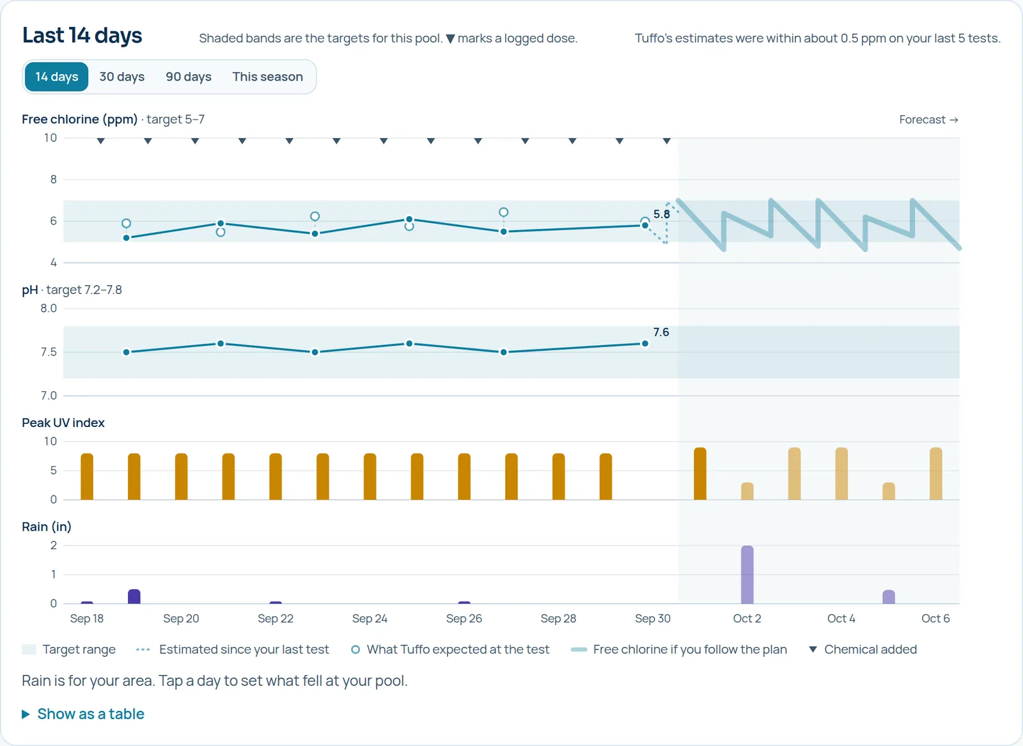This screenshot has height=746, width=1023.
Task: Click the Sep 18 logged dose triangle
Action: coord(100,141)
